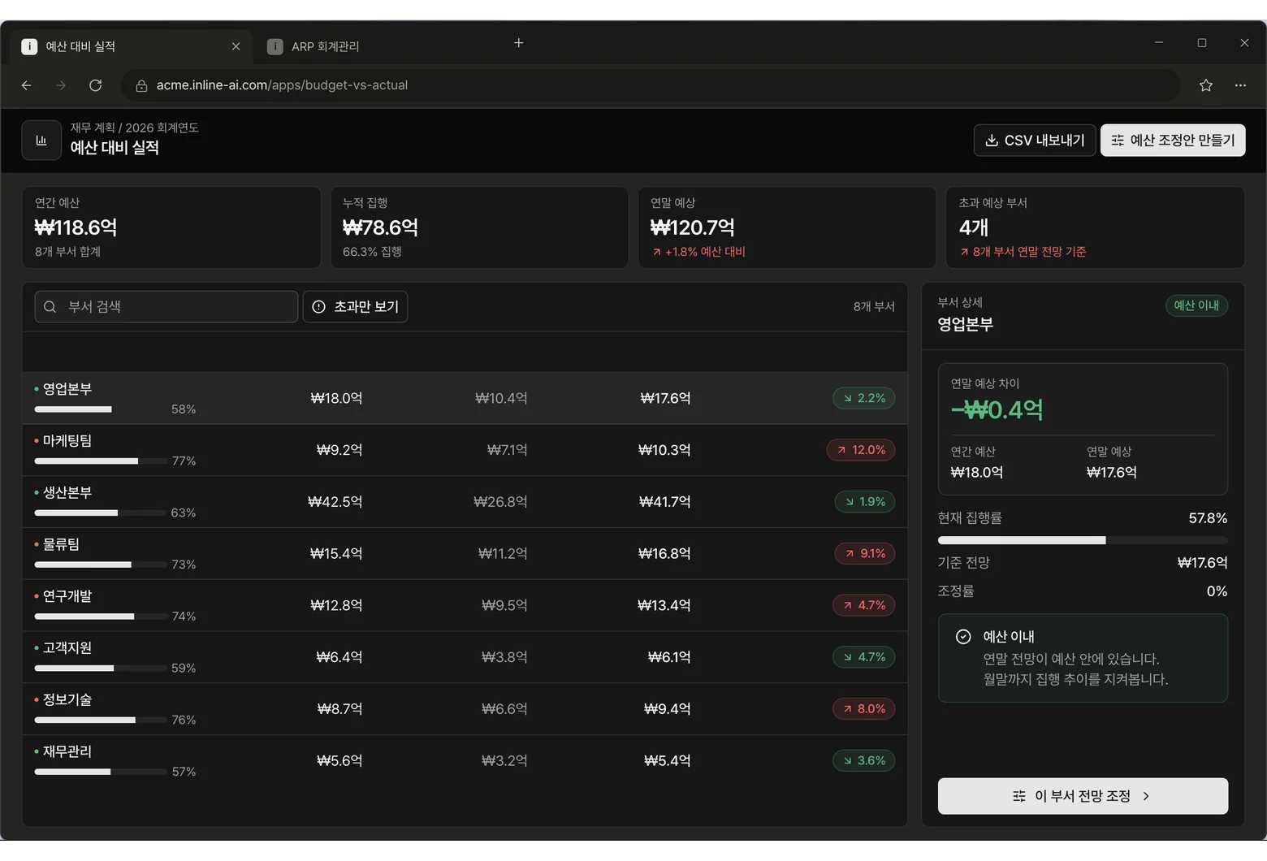1267x861 pixels.
Task: Open the browser three-dot menu
Action: [x=1240, y=85]
